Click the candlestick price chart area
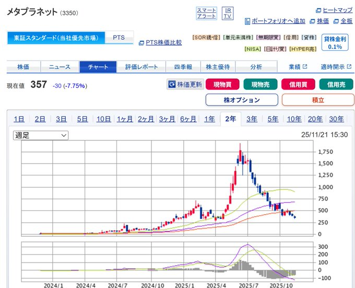The image size is (355, 288). [x=167, y=188]
